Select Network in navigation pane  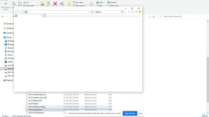coord(8,80)
